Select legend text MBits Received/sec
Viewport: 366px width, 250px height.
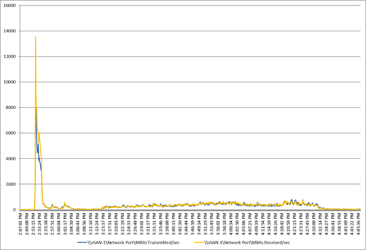click(x=270, y=242)
